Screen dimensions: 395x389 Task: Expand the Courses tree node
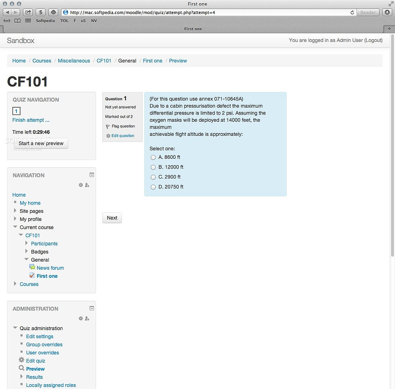click(x=15, y=283)
